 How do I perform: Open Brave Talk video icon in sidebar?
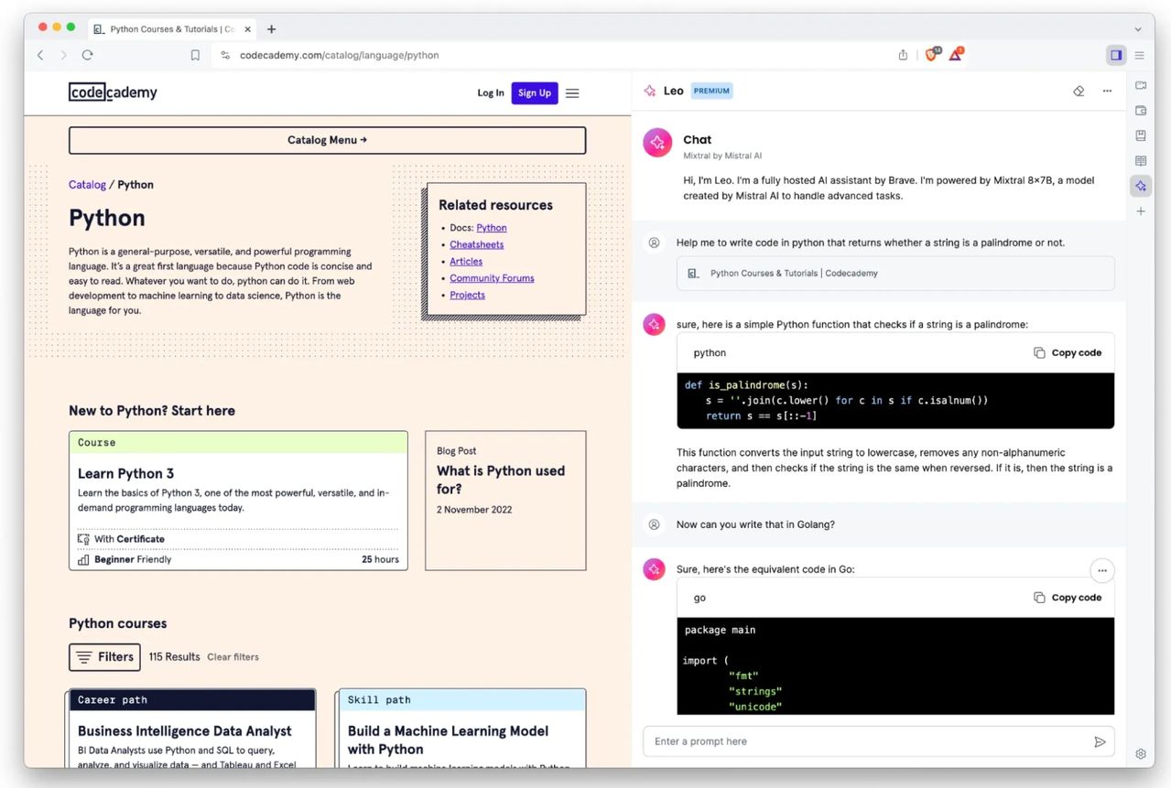[x=1140, y=85]
